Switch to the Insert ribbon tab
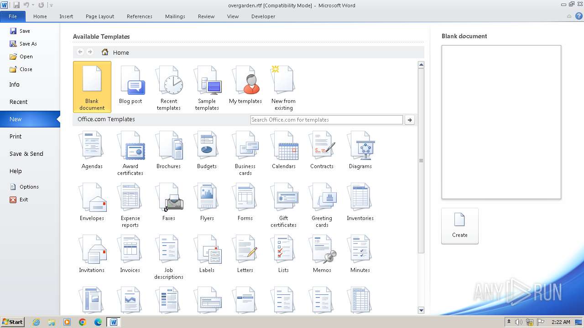The width and height of the screenshot is (584, 328). pos(66,16)
